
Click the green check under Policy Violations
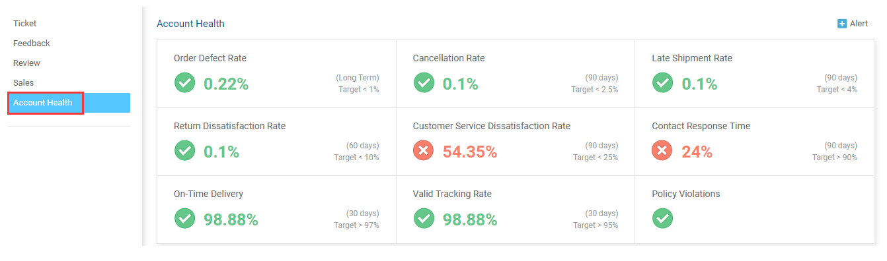662,219
